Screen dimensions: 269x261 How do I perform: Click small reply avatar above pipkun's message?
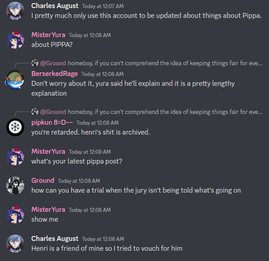[x=35, y=112]
